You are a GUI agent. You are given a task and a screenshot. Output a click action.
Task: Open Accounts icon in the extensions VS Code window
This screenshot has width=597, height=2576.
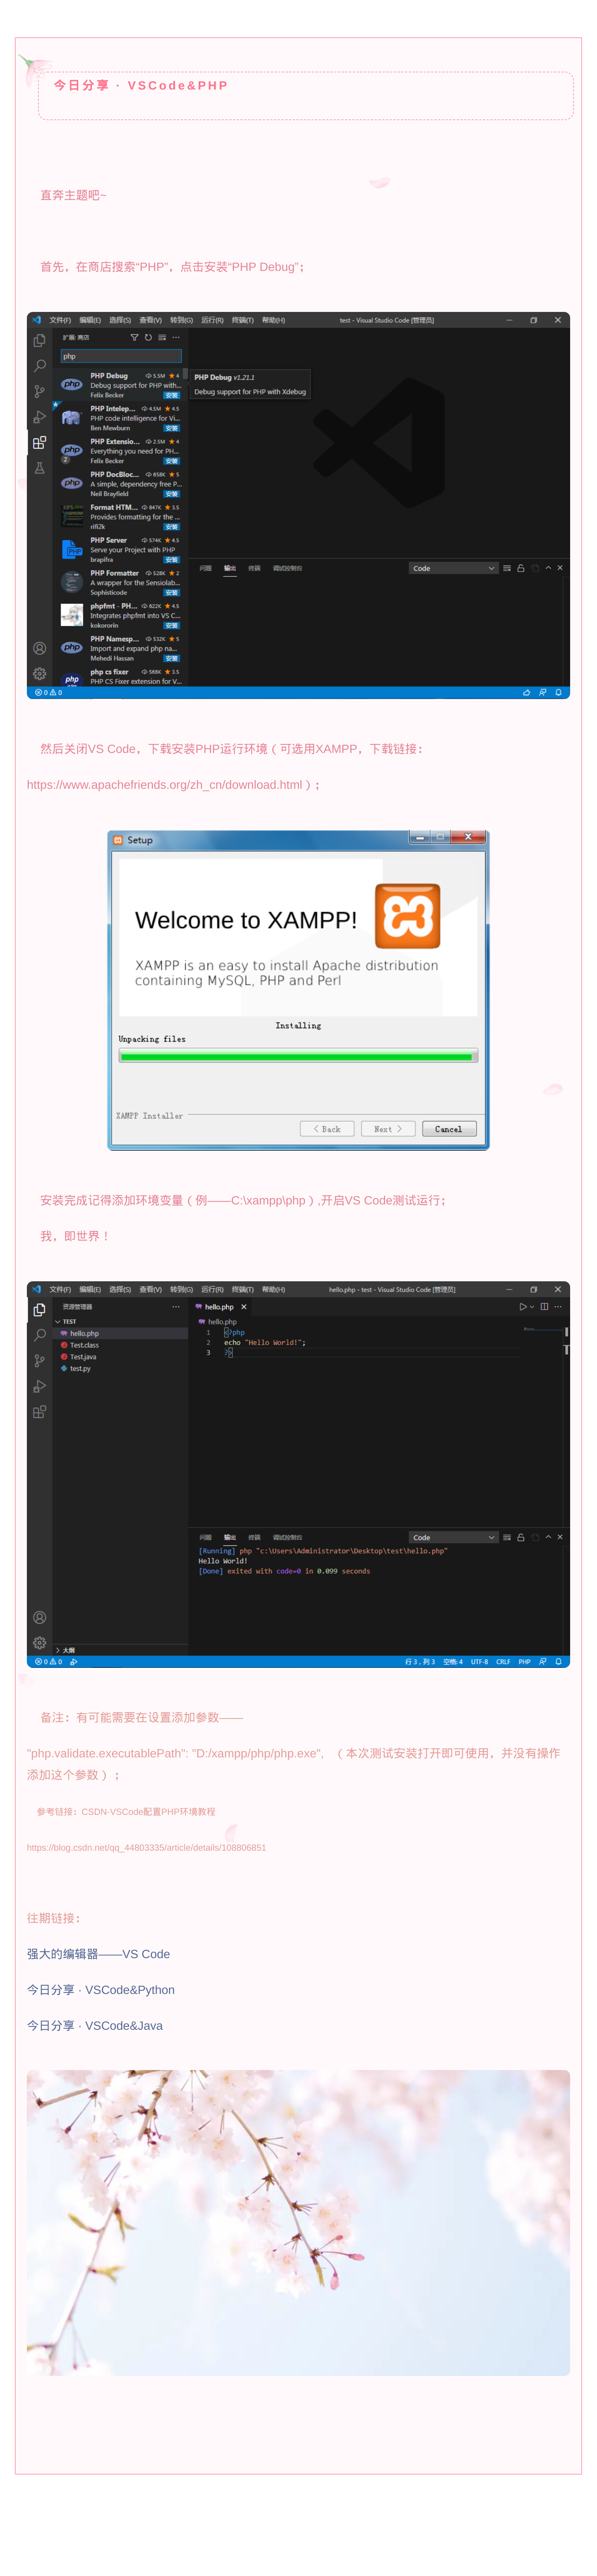[x=39, y=648]
